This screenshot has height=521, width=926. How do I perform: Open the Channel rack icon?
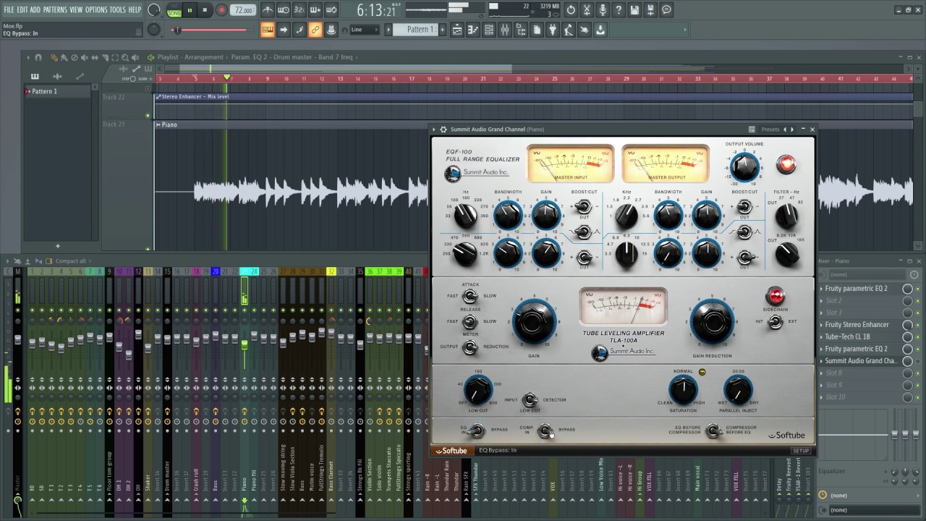489,30
